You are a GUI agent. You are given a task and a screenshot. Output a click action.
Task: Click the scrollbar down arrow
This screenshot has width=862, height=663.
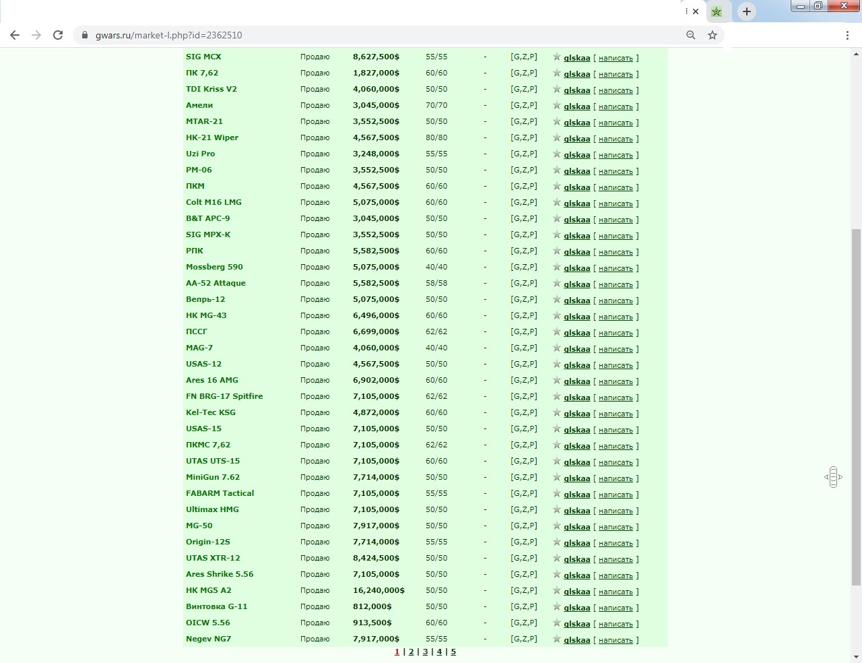tap(856, 657)
